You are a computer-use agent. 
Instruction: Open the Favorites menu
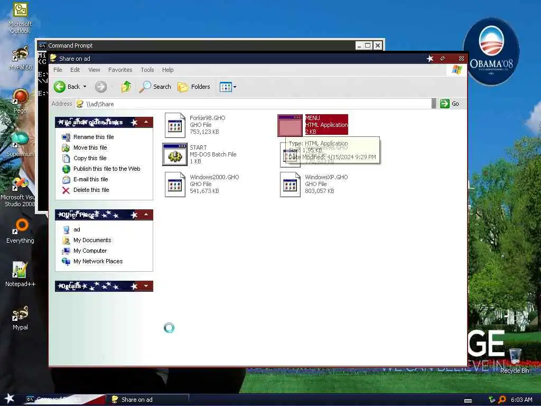tap(120, 70)
